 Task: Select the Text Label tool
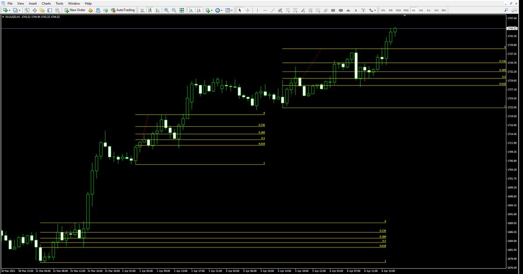(x=363, y=10)
